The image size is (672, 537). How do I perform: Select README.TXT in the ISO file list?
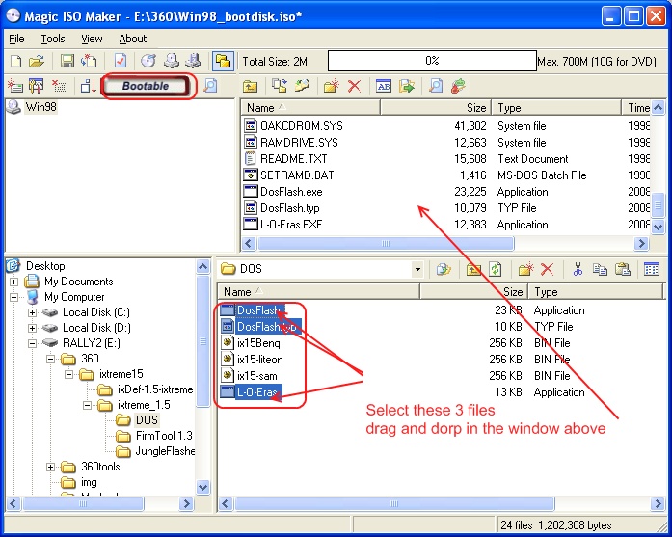293,159
